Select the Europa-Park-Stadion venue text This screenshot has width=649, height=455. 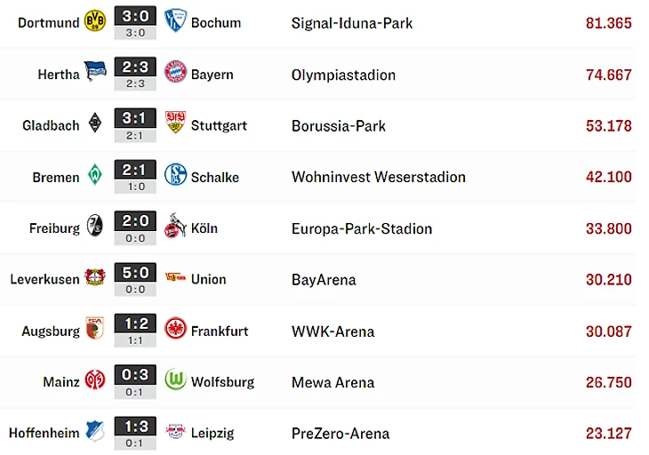click(x=362, y=228)
